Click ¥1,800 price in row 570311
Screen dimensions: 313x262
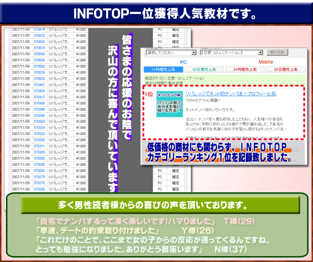point(81,146)
